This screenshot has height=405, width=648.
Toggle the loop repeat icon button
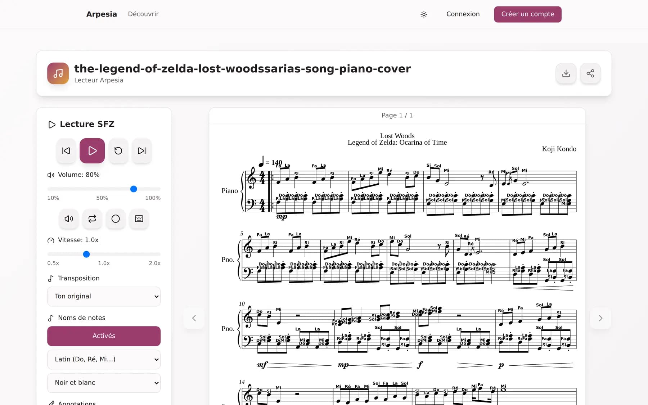pyautogui.click(x=92, y=219)
